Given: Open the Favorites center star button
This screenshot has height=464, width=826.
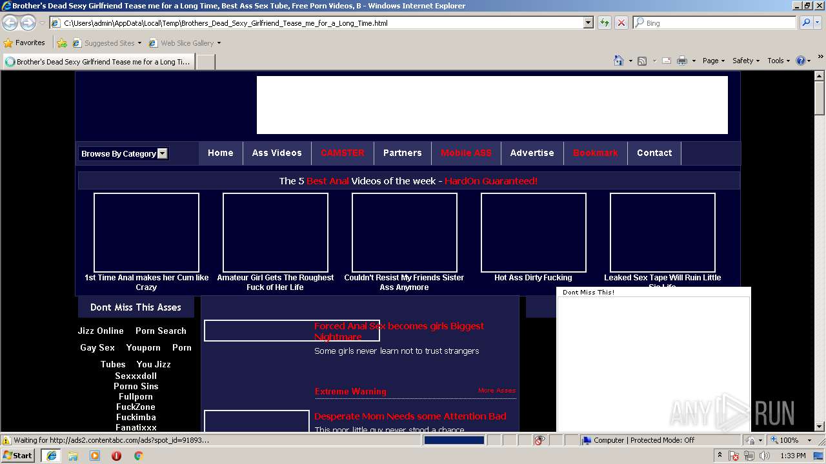Looking at the screenshot, I should click(x=24, y=43).
